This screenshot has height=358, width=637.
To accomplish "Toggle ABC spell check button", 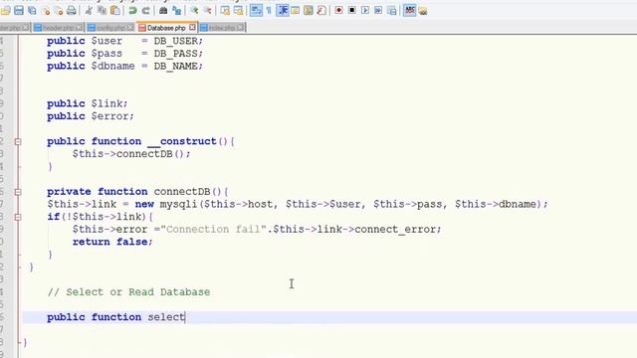I will [409, 10].
